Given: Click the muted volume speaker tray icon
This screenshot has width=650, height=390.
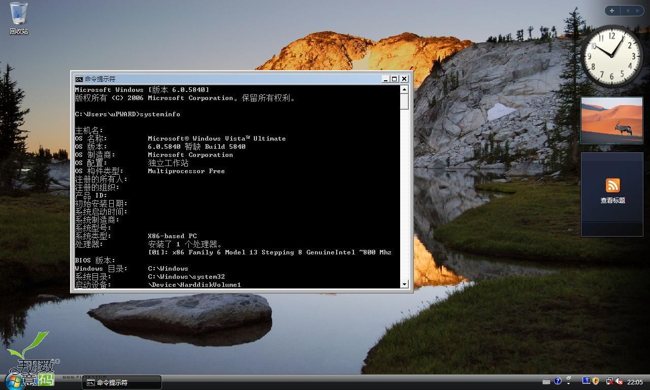Looking at the screenshot, I should (619, 381).
